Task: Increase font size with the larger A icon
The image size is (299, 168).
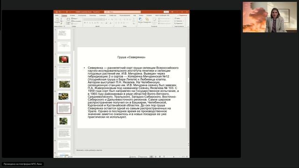Action: click(106, 20)
